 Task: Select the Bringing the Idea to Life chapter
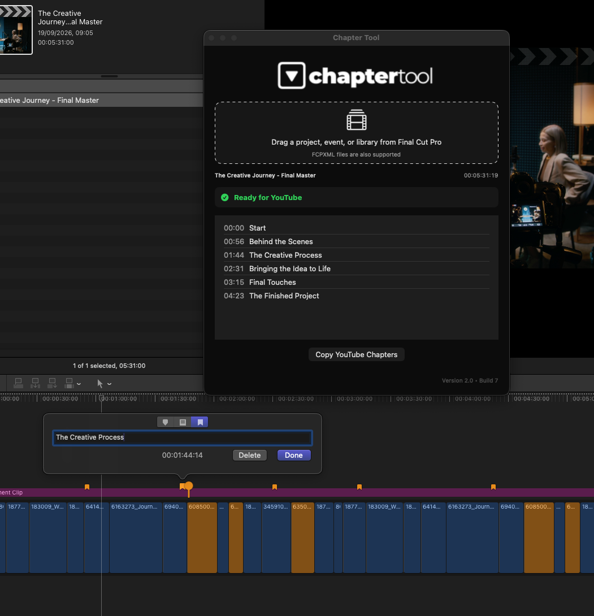pos(356,268)
